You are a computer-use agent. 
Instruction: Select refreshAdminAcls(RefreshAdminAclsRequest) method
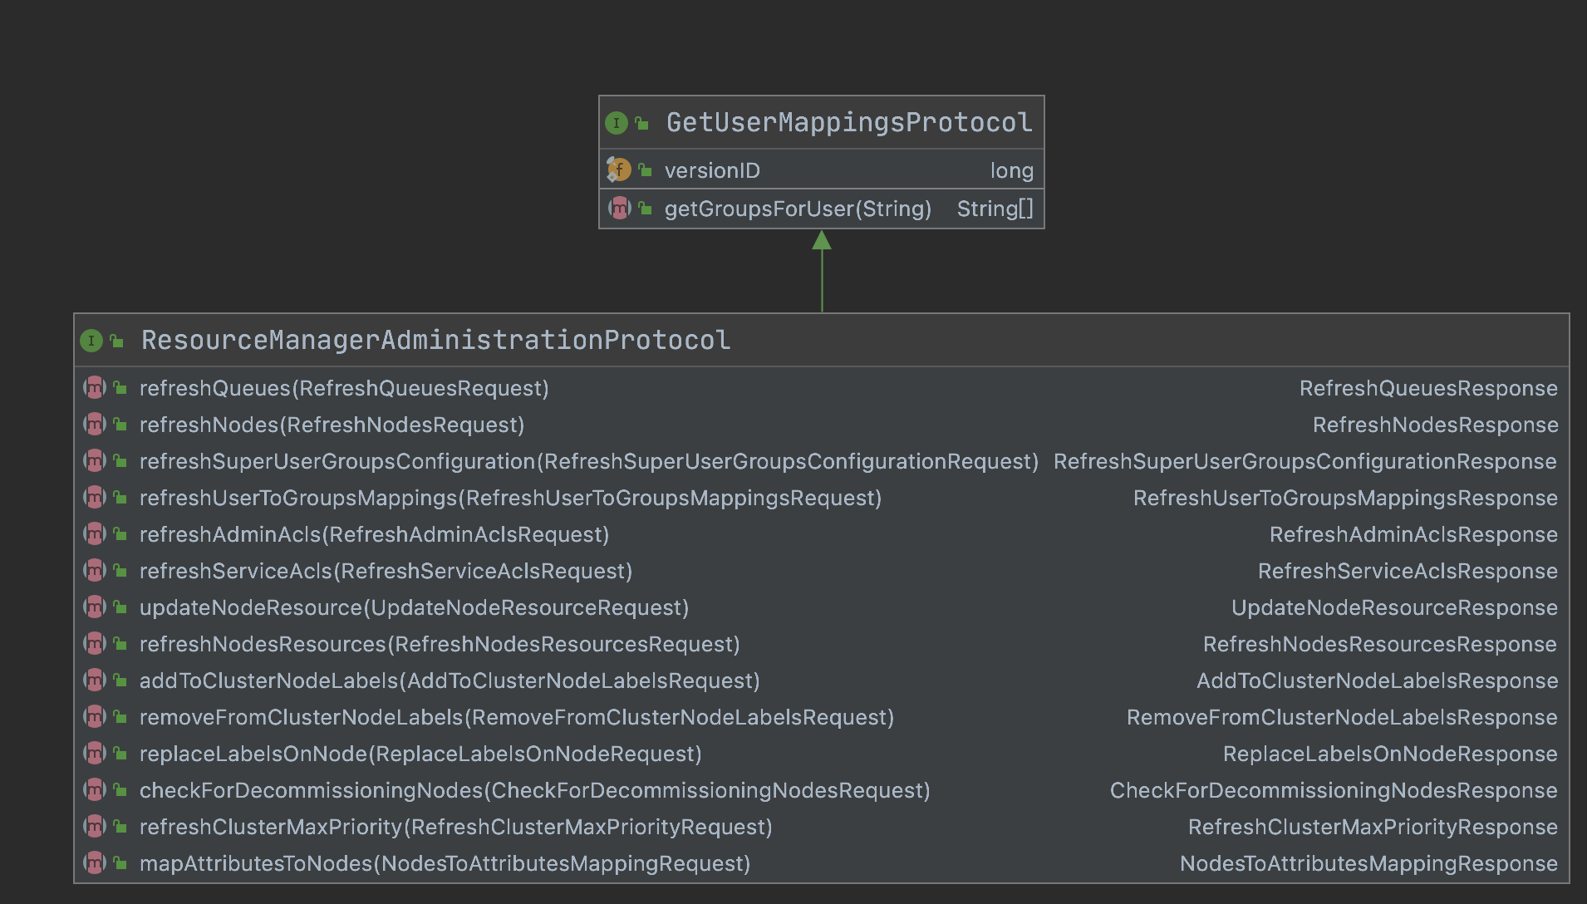374,534
